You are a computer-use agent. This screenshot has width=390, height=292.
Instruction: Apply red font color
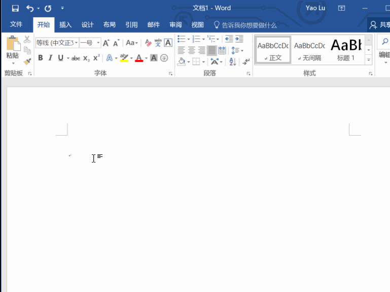tap(139, 58)
